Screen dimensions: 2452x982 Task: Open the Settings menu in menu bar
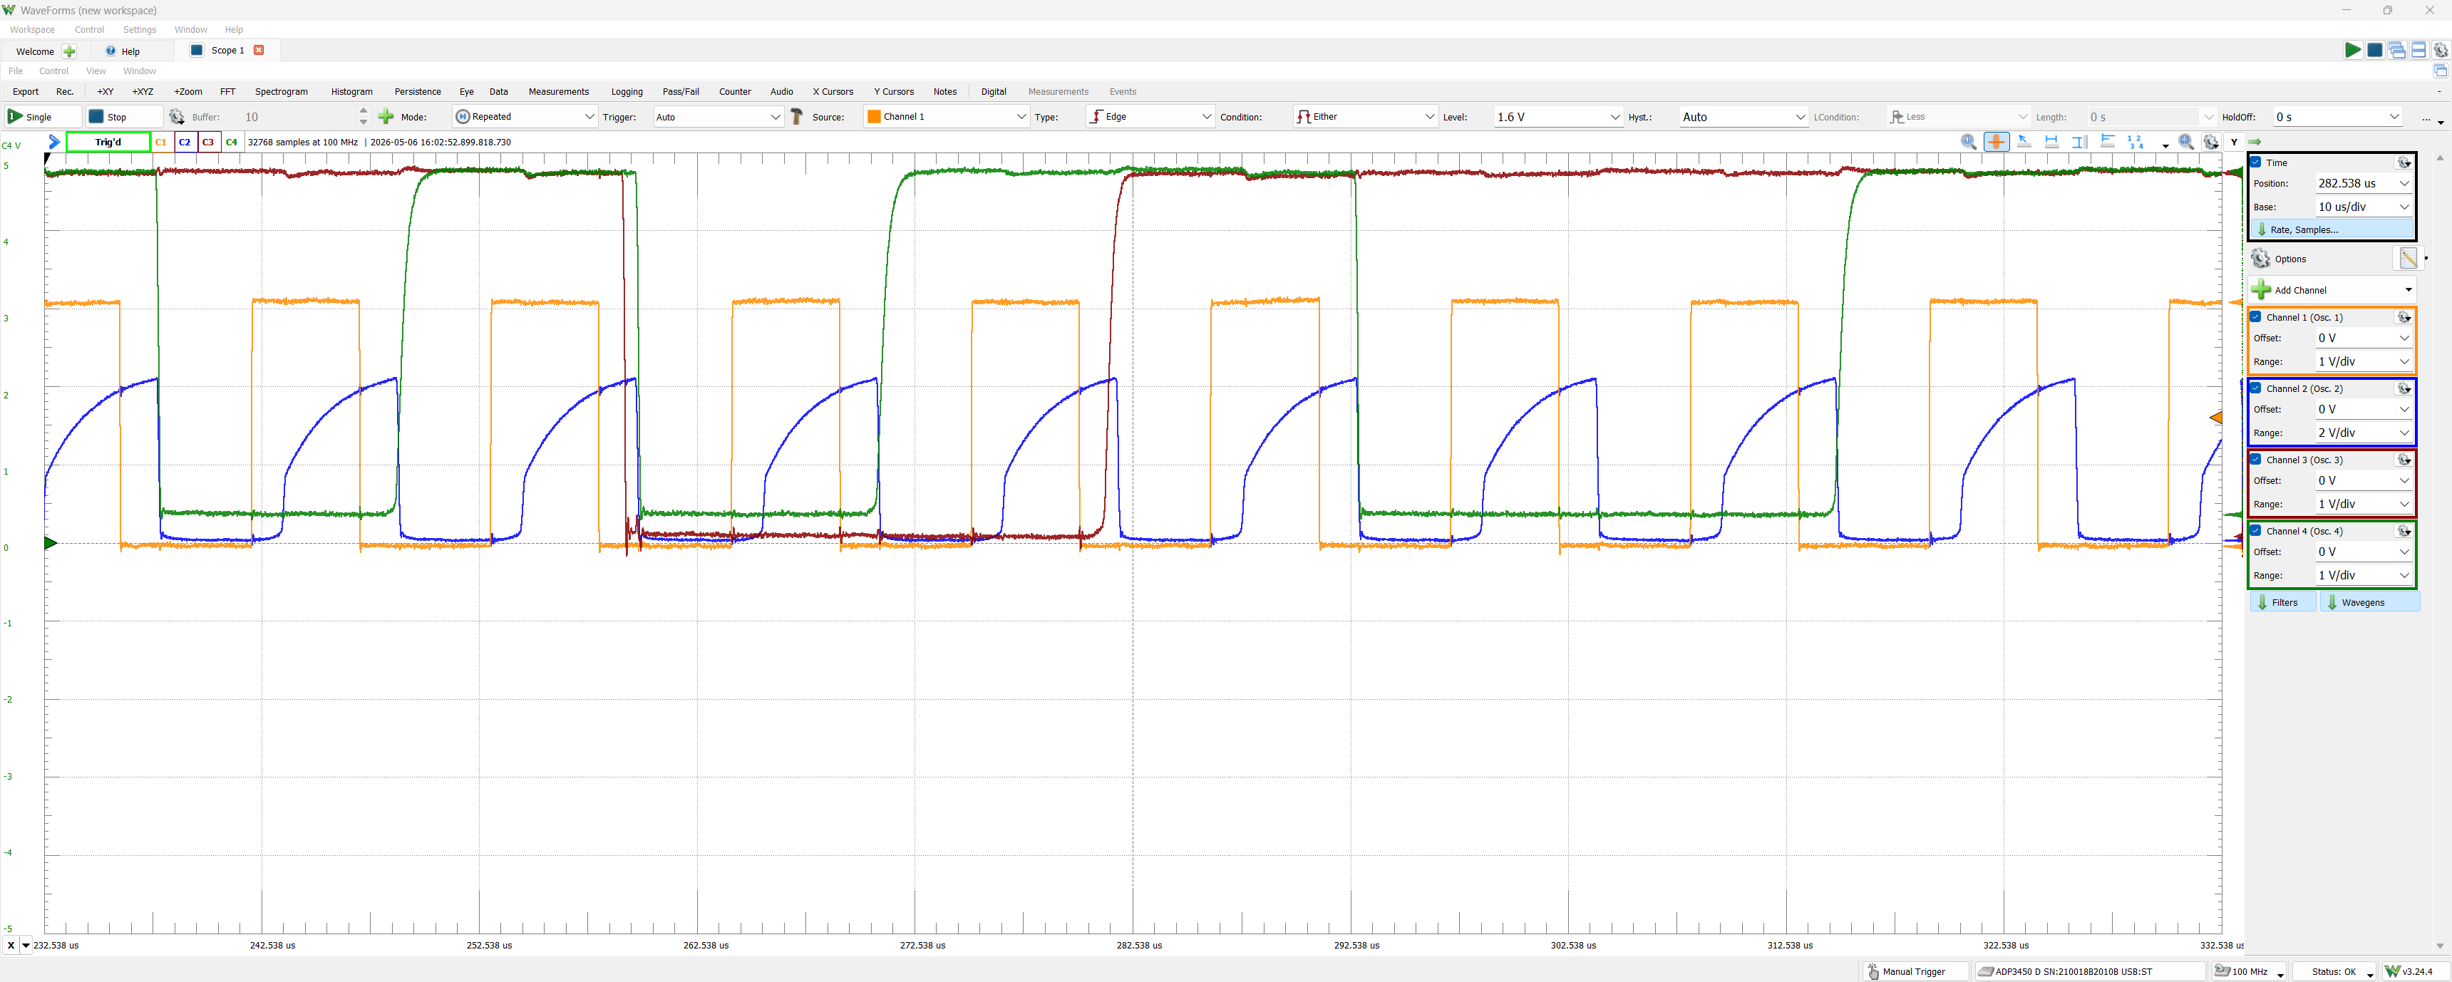(x=139, y=29)
